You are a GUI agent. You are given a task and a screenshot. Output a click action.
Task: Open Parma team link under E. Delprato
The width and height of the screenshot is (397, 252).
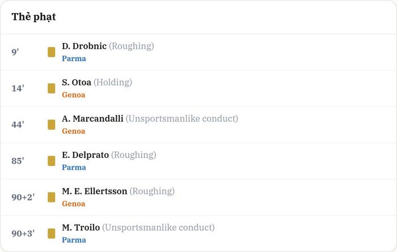pos(74,168)
